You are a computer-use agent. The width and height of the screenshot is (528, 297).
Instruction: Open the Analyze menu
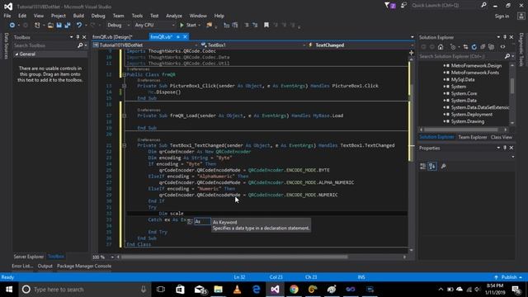coord(174,16)
